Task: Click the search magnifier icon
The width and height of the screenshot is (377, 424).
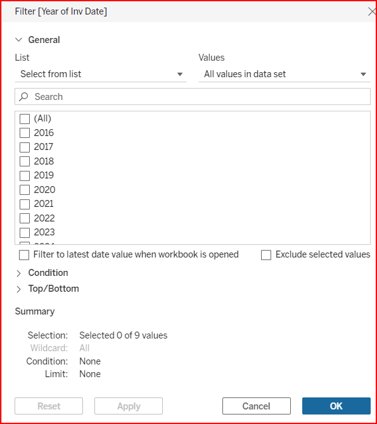Action: 23,97
